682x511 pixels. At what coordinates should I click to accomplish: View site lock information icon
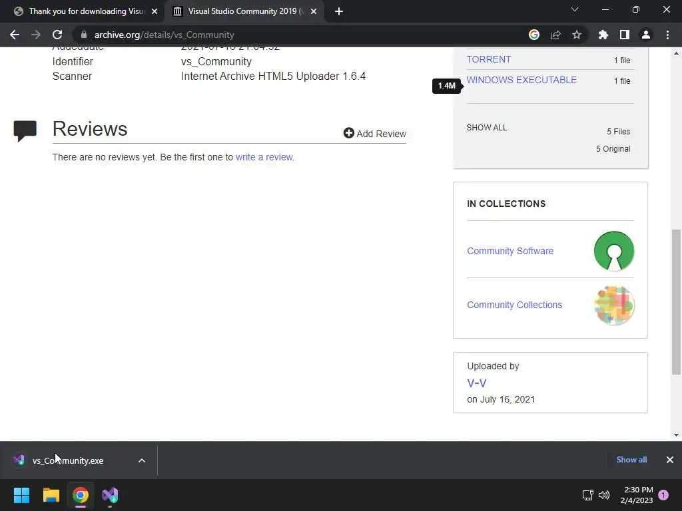[x=84, y=35]
